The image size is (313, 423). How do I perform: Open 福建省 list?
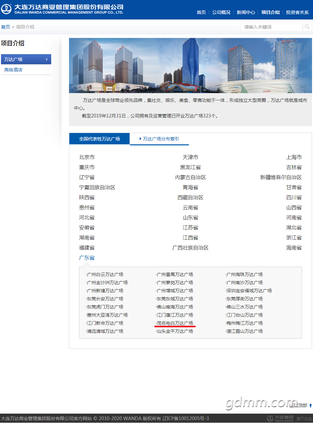tap(87, 248)
